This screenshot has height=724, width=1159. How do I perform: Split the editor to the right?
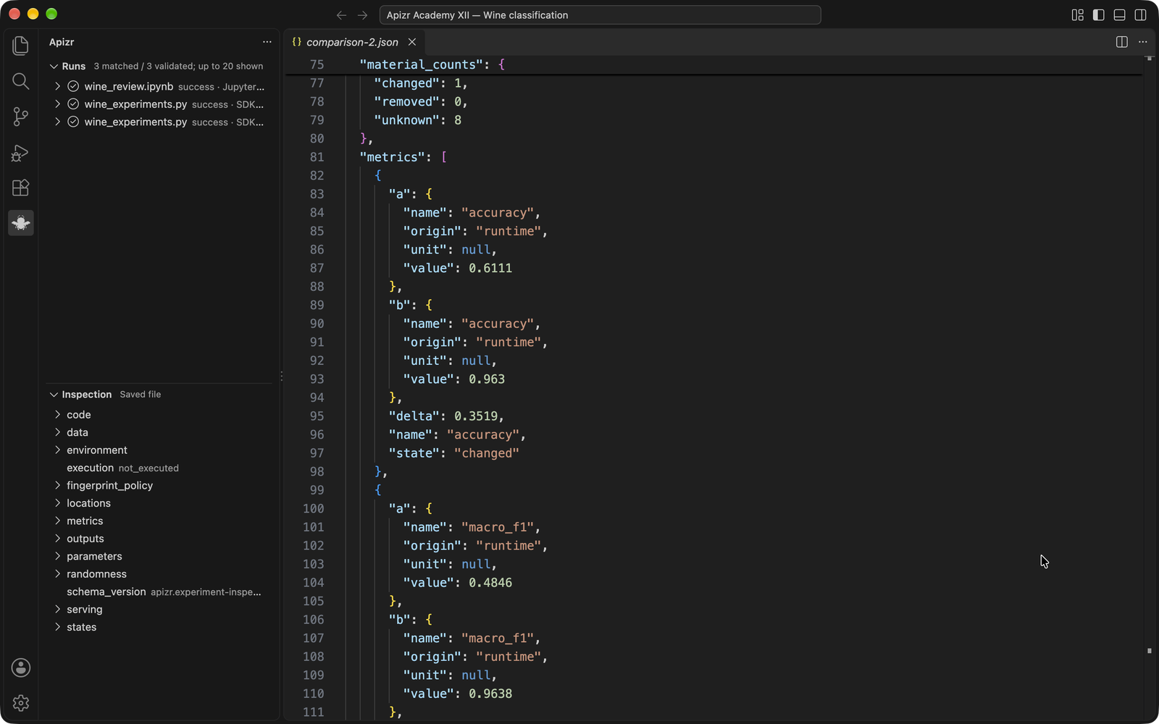click(1121, 42)
